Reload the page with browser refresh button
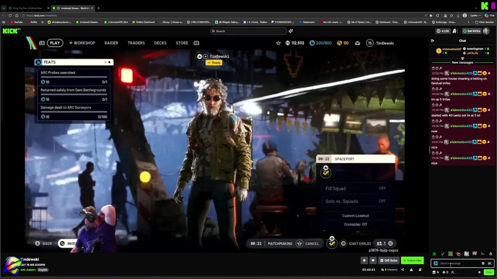 [10, 15]
